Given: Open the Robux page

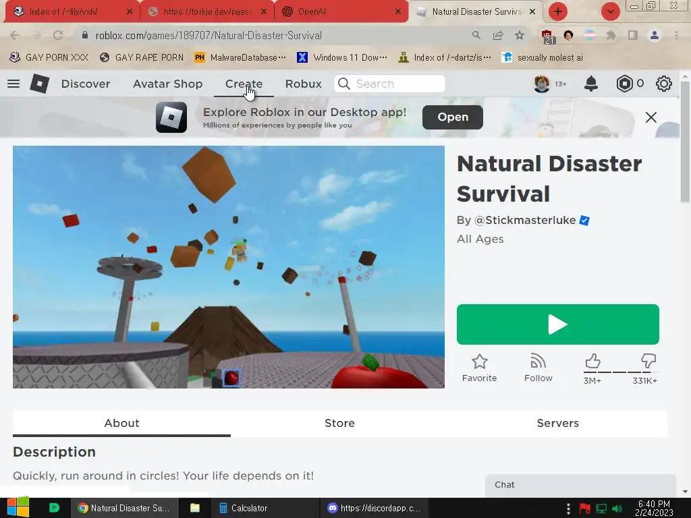Looking at the screenshot, I should pos(303,84).
